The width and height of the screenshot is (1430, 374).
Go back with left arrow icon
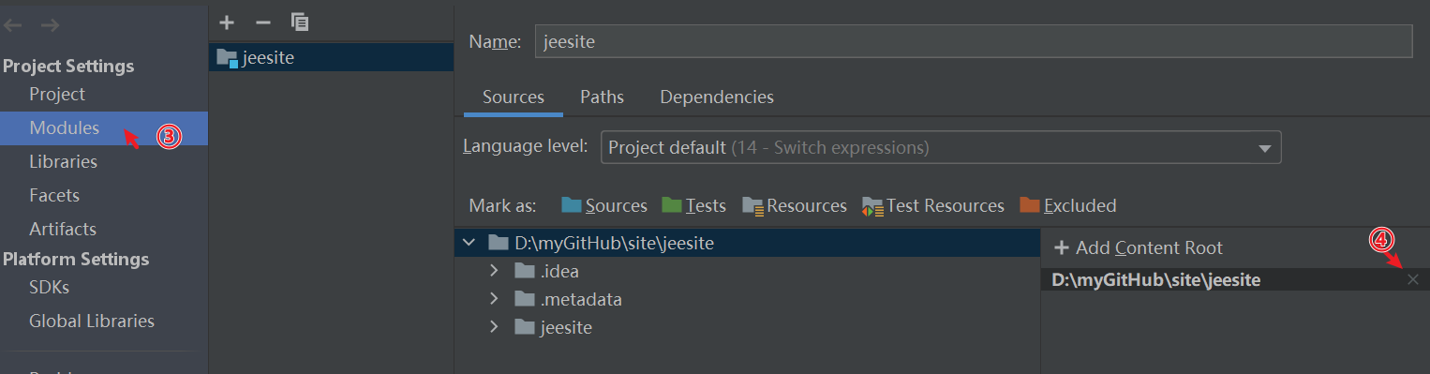pos(14,25)
